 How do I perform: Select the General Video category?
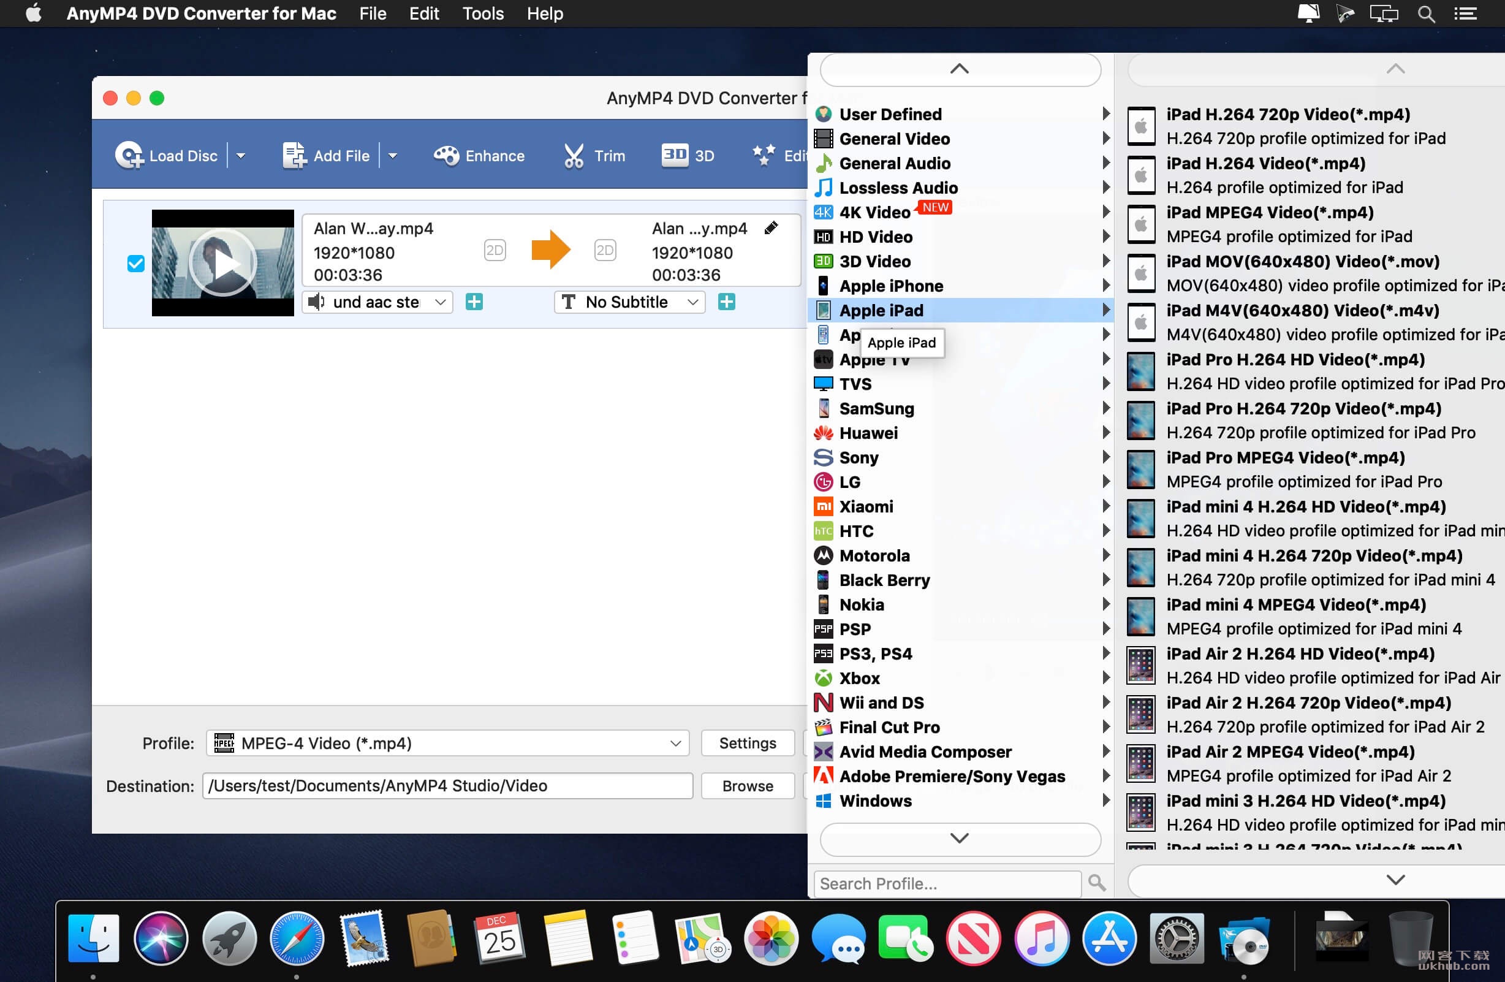[961, 139]
